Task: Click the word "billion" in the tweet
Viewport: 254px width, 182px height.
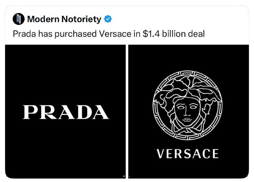Action: 173,34
